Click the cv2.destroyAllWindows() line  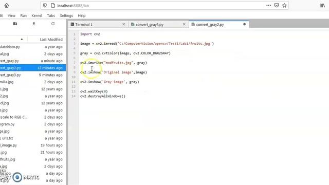coord(103,96)
